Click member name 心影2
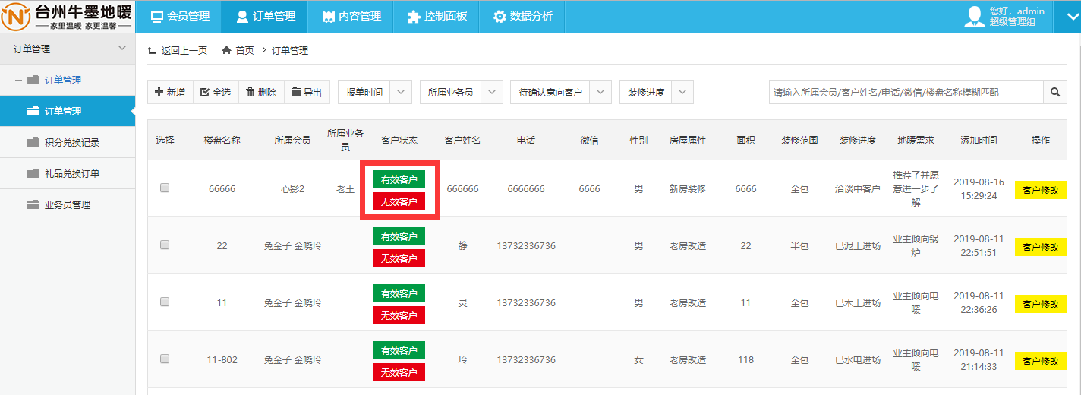1081x395 pixels. (292, 188)
